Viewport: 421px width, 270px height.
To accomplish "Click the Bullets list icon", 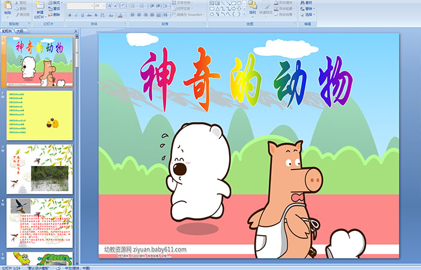I will pos(133,5).
